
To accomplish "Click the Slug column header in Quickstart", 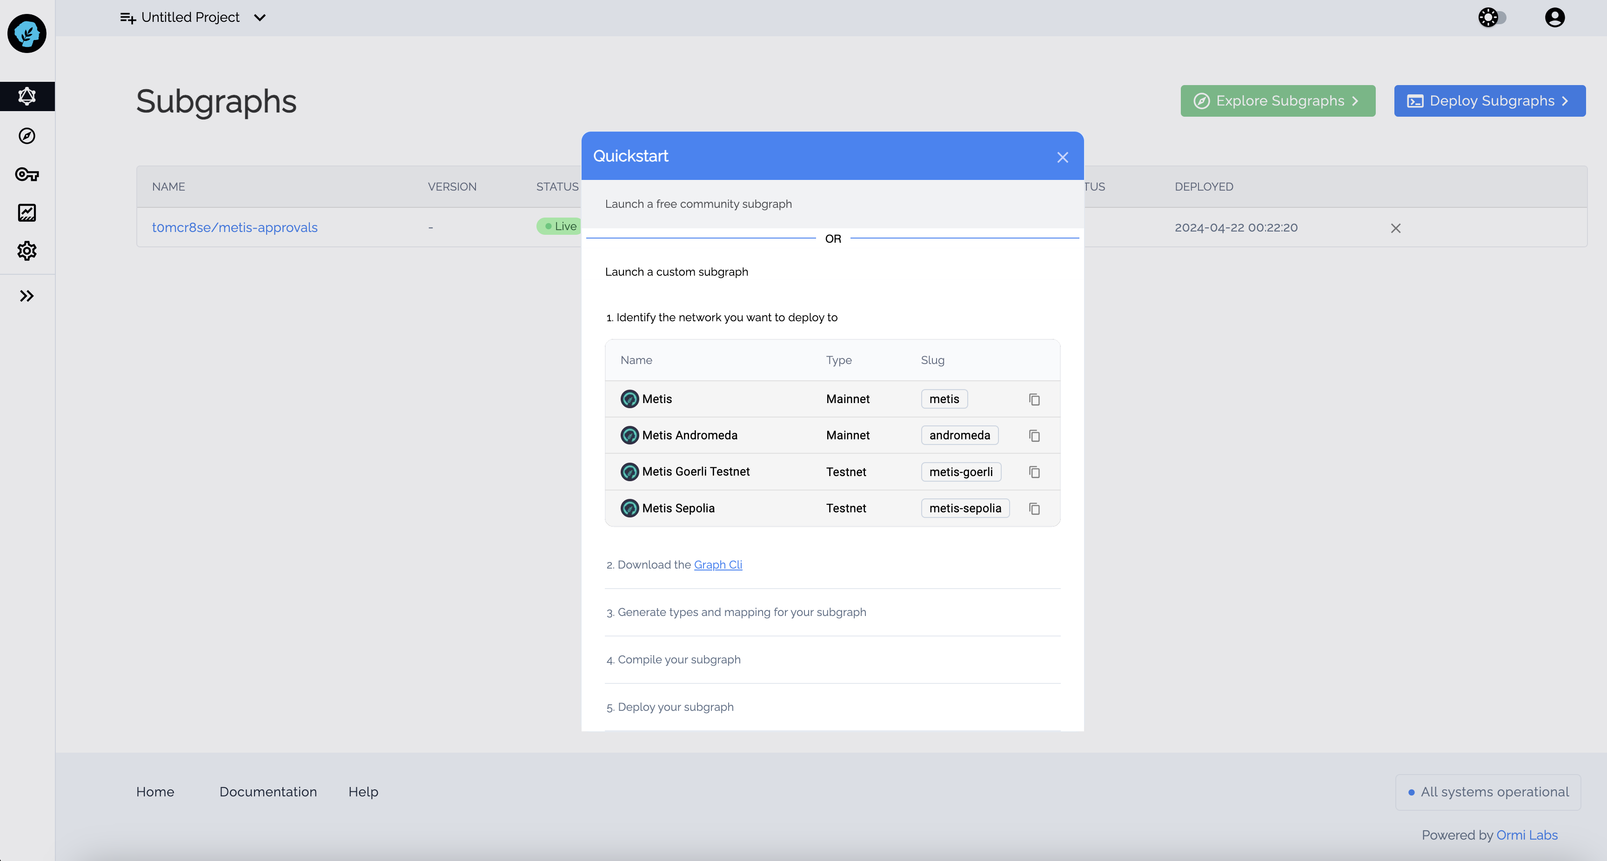I will point(933,360).
